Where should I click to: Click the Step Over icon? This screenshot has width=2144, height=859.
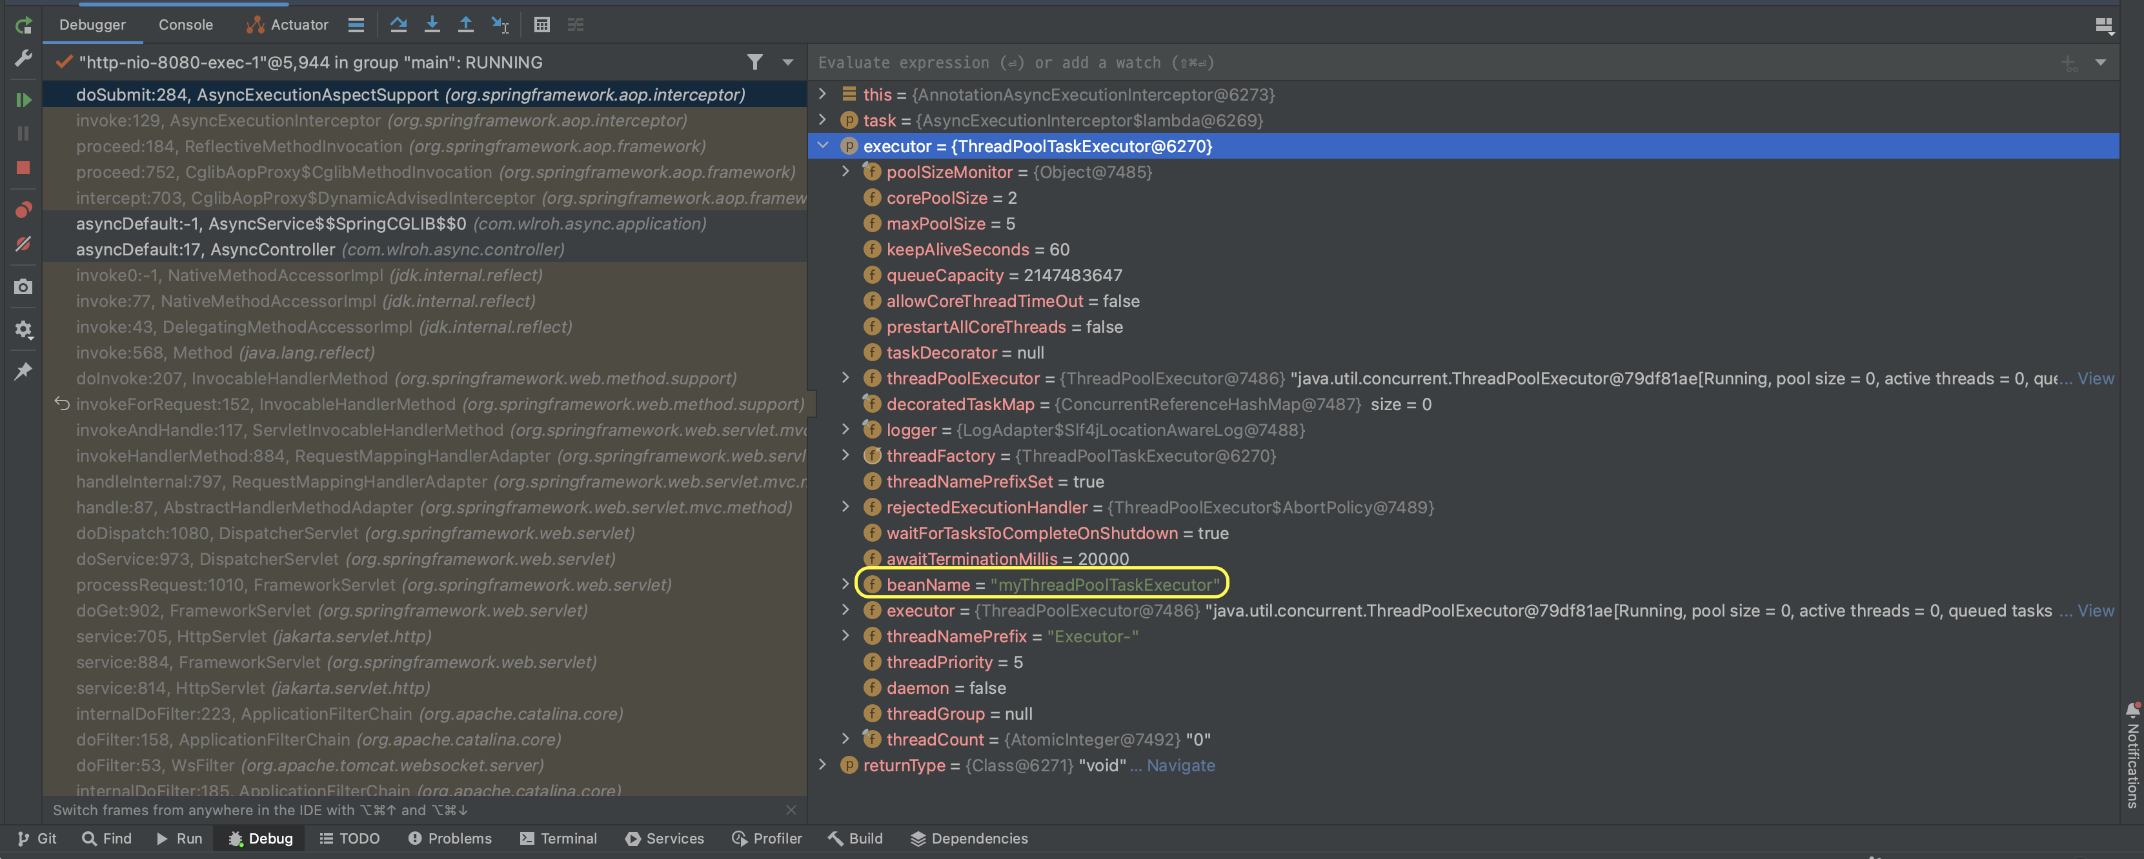tap(398, 25)
